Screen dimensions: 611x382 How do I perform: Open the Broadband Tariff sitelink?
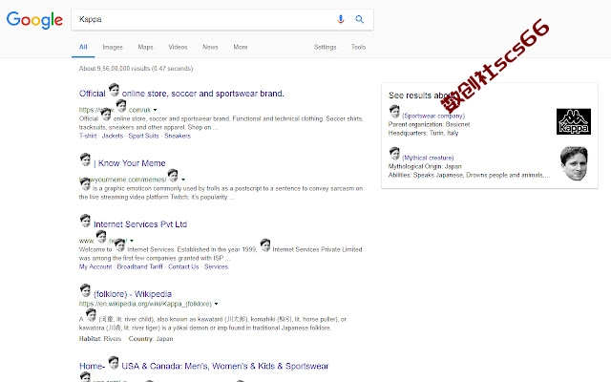[140, 267]
